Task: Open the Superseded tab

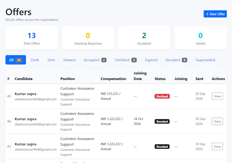Action: coord(205,60)
